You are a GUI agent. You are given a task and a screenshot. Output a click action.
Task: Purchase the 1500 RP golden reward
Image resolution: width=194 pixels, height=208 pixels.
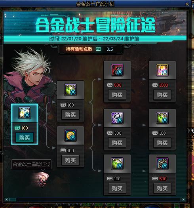[162, 95]
